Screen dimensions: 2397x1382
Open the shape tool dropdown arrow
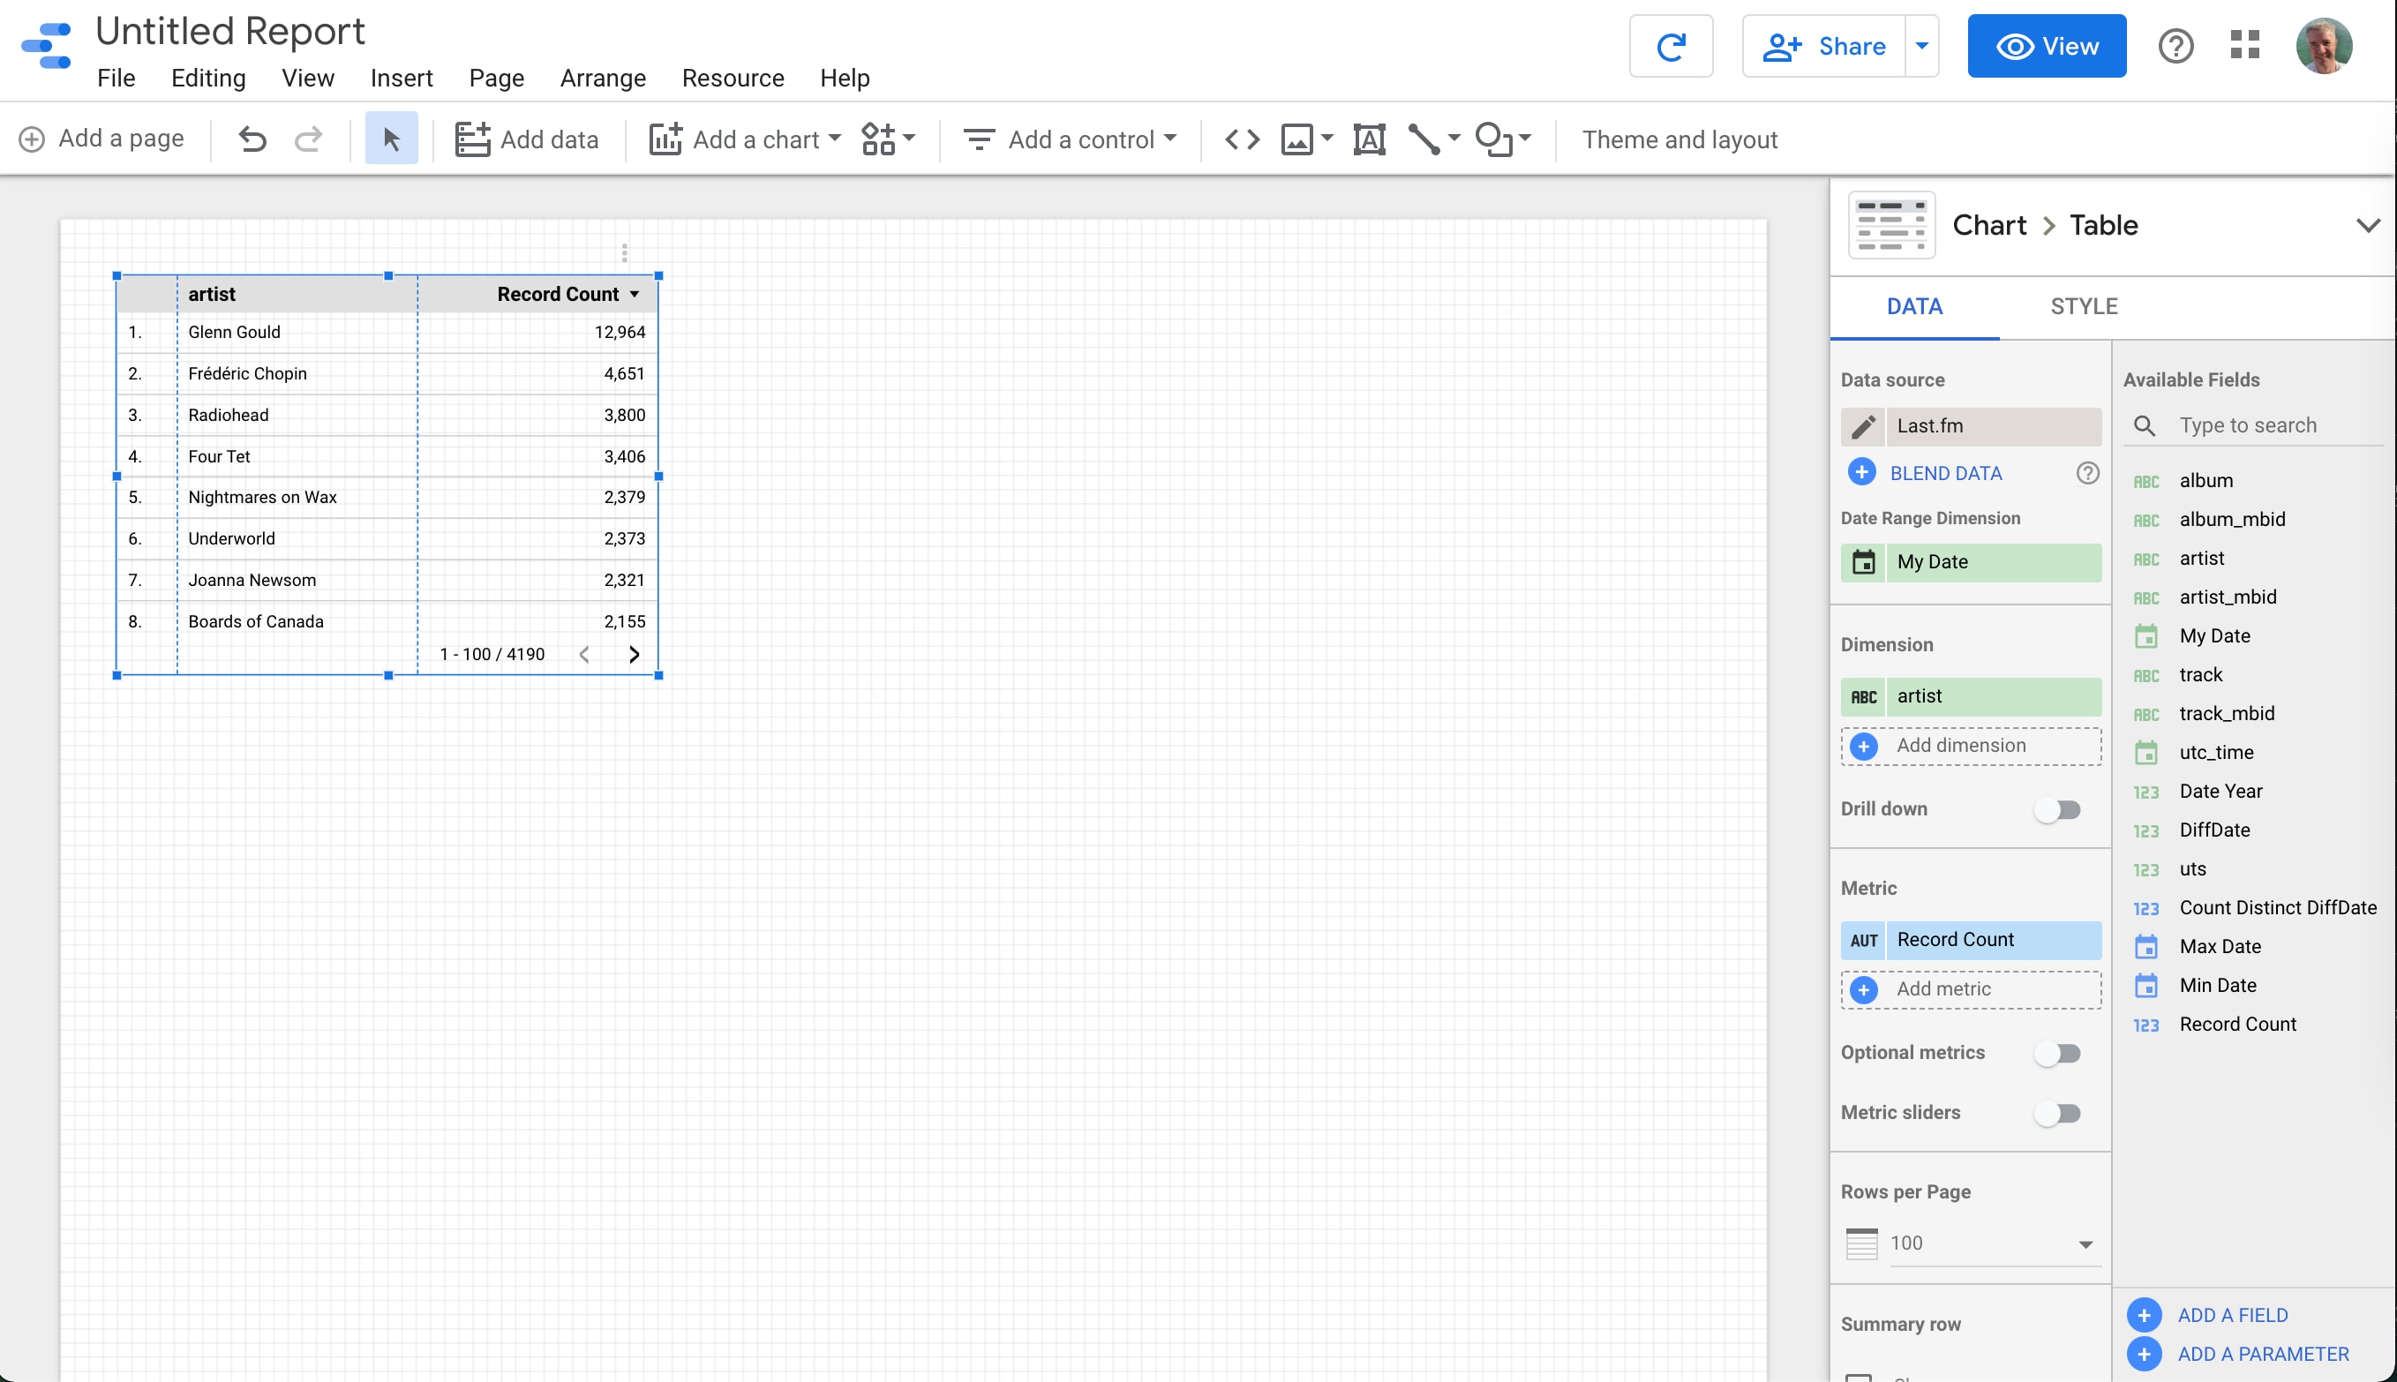[1524, 139]
